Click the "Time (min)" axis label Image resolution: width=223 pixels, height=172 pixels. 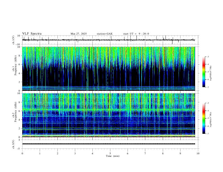pos(113,156)
